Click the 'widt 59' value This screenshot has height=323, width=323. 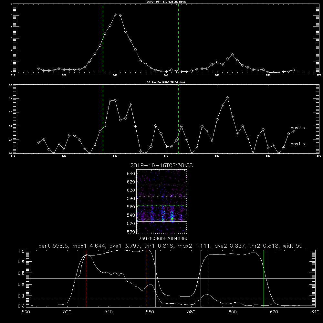tap(293, 246)
